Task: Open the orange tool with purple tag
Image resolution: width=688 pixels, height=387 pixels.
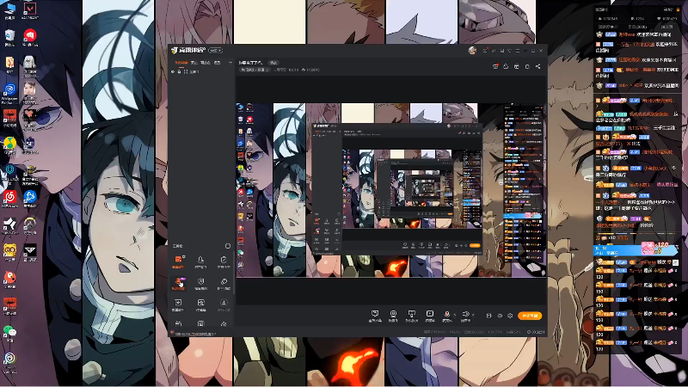Action: tap(178, 283)
